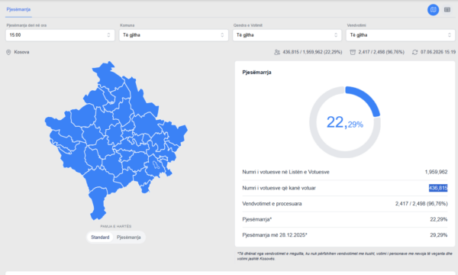
Task: Switch to map view icon
Action: [433, 10]
